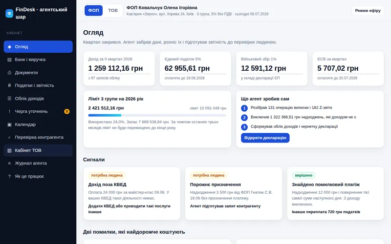Click the ФОП Ковальчук Олена Ігорівна heading
The width and height of the screenshot is (391, 244).
click(x=162, y=8)
